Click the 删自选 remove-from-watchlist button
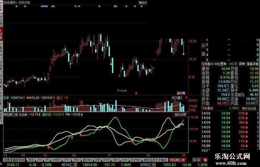260x167 pixels. (143, 2)
